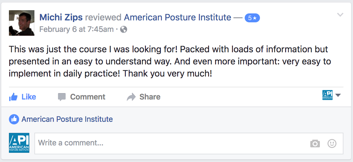Expand the commenting identity dropdown arrow
353x162 pixels.
338,95
